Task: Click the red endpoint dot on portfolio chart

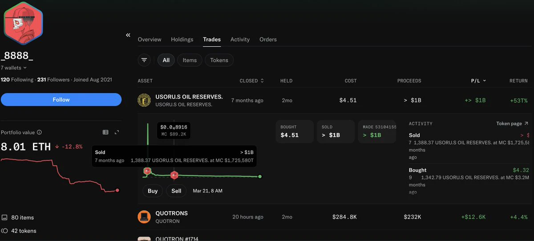Action: coord(117,190)
